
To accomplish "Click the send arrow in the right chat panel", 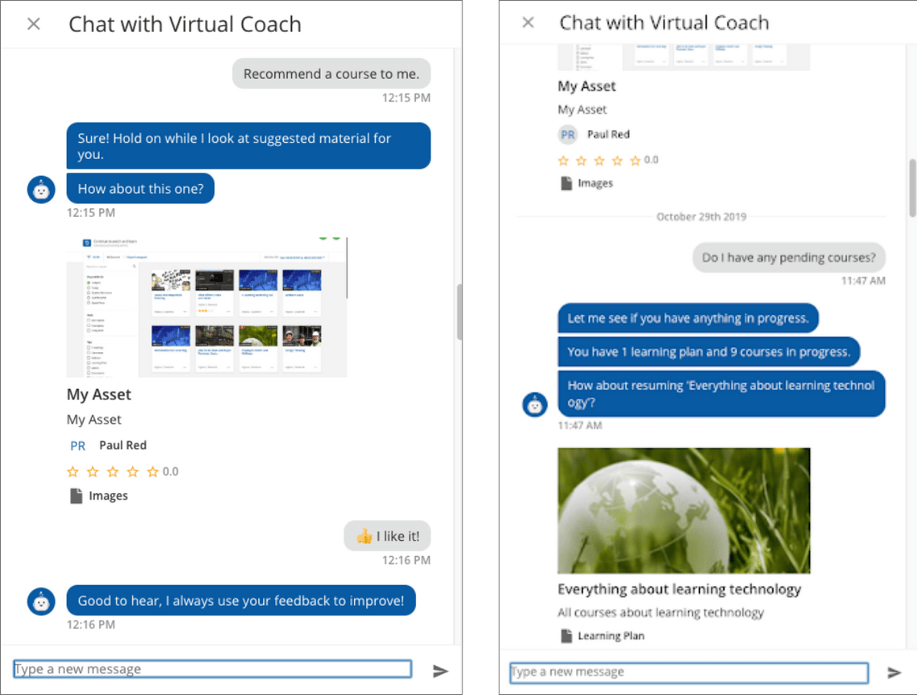I will point(894,673).
